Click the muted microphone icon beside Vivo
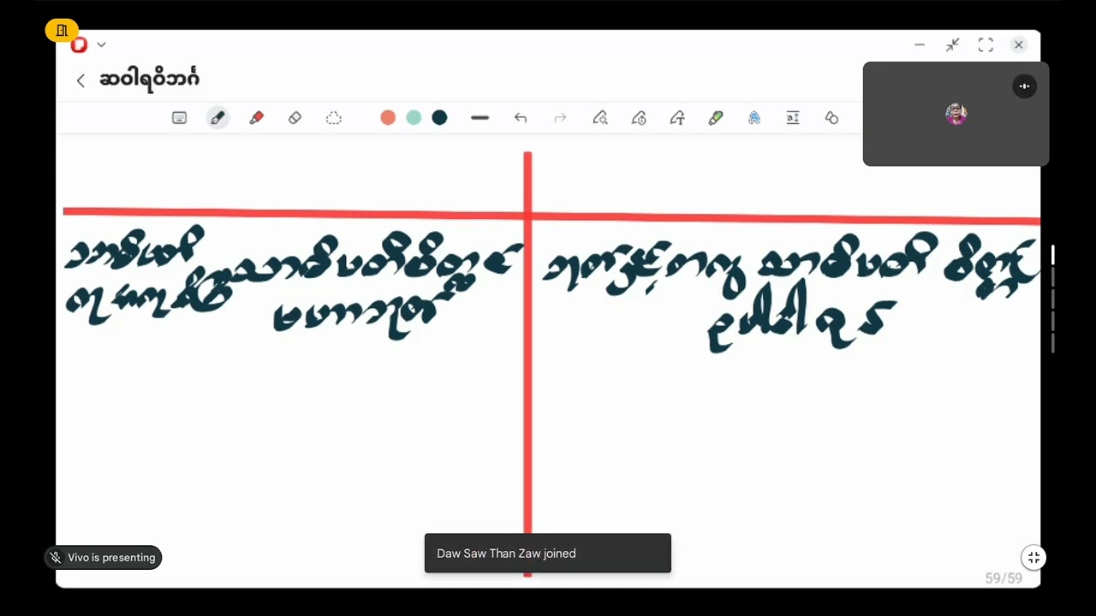Screen dimensions: 1096x616 [x=56, y=558]
